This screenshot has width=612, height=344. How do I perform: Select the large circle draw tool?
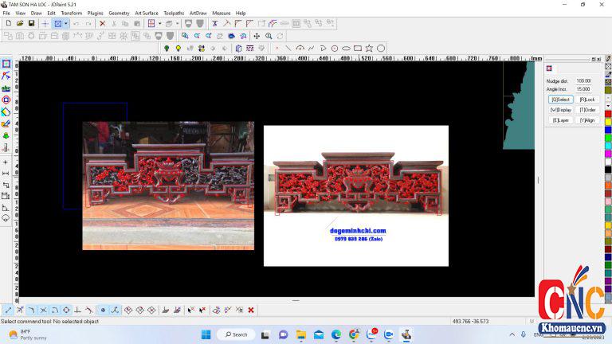click(x=381, y=49)
